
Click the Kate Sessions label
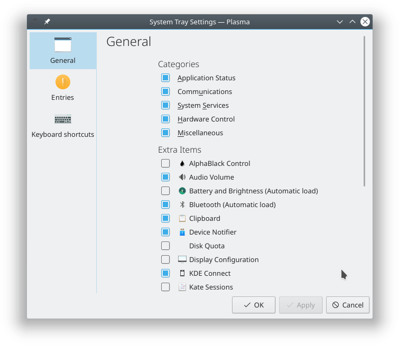[x=211, y=287]
